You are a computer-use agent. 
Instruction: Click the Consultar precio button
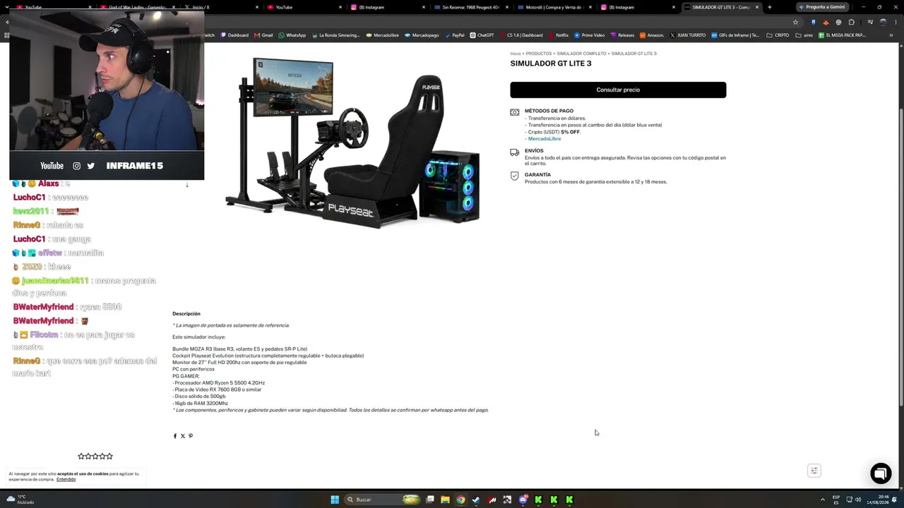618,90
